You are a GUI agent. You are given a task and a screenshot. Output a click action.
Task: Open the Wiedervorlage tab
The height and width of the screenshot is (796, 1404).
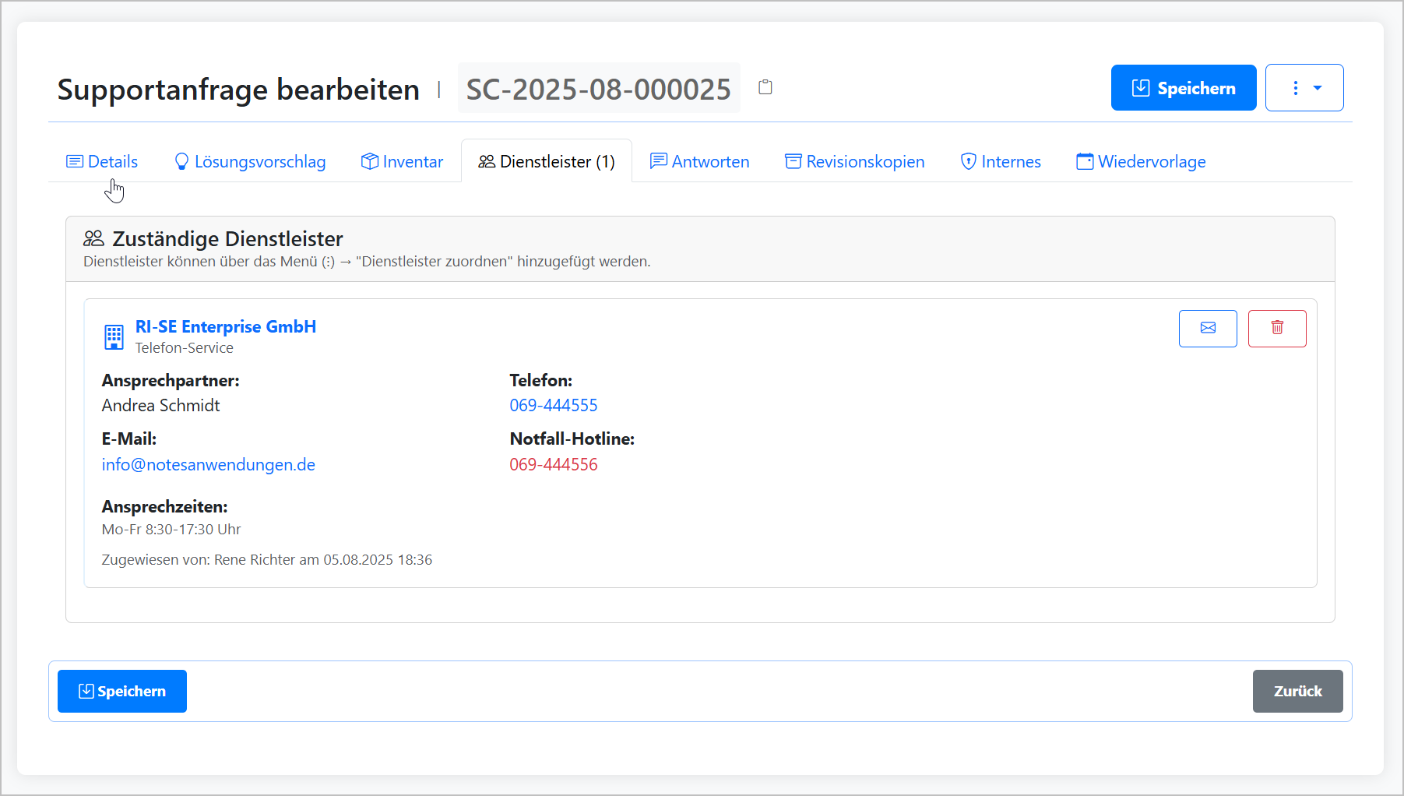coord(1141,161)
